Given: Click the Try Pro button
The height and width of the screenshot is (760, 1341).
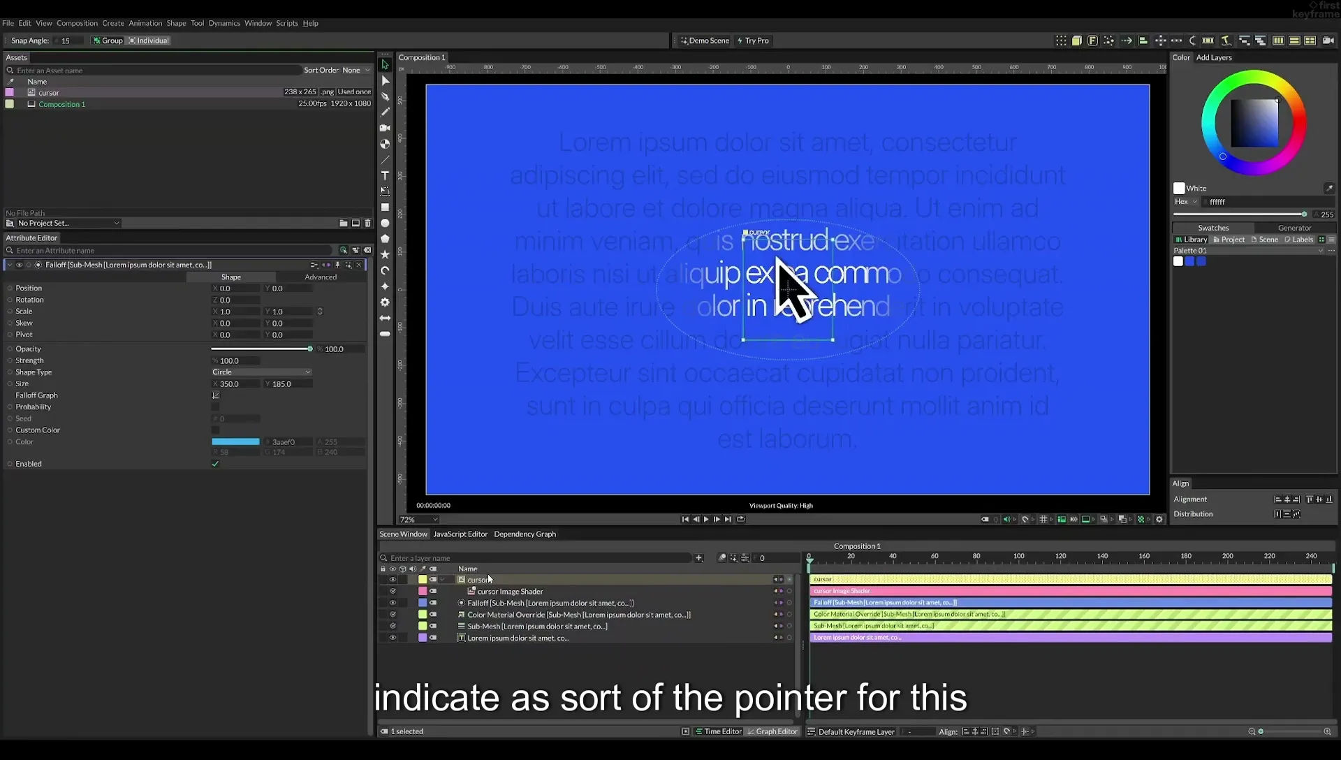Looking at the screenshot, I should 753,41.
